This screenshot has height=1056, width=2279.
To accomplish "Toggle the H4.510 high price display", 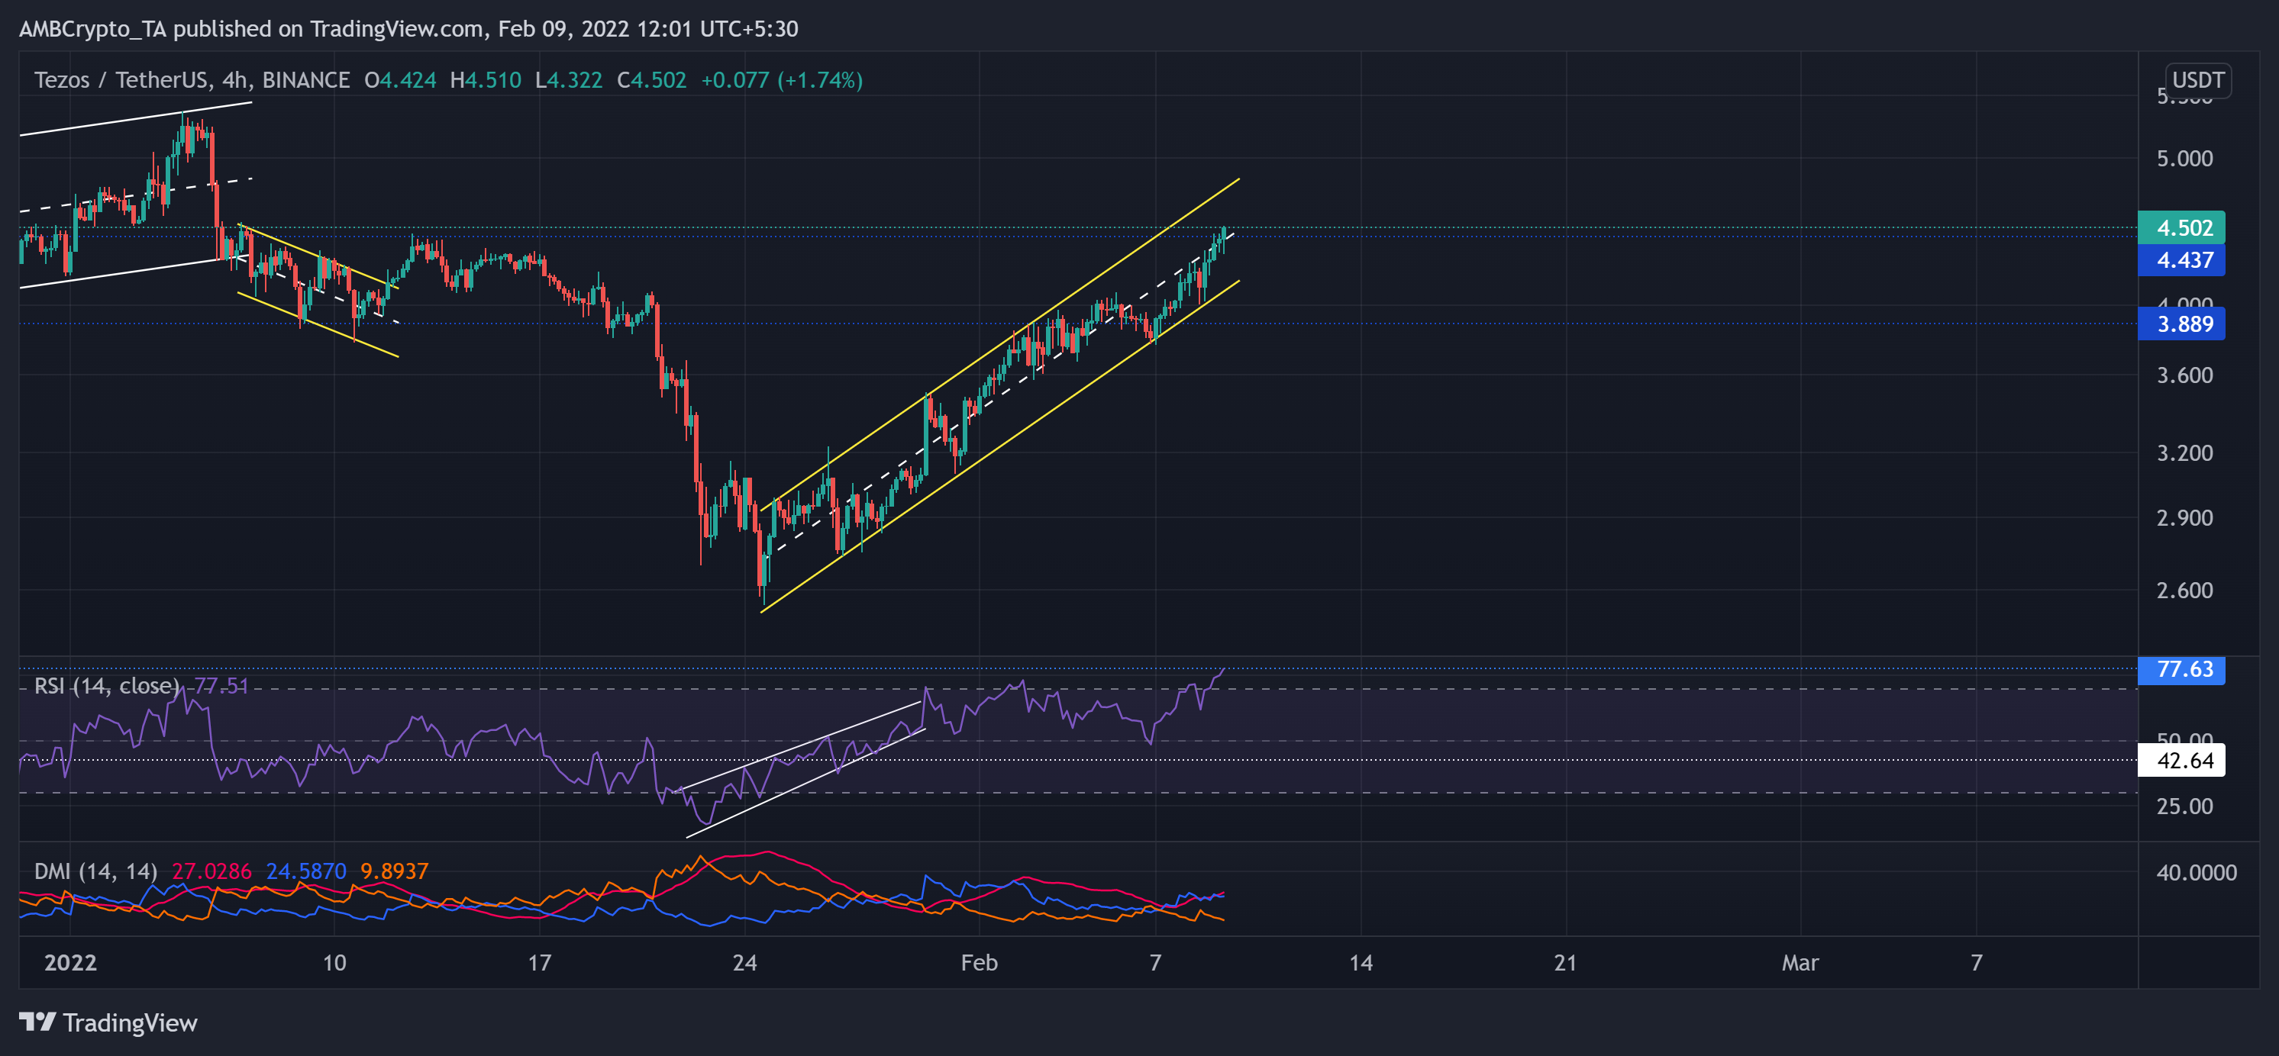I will (x=485, y=80).
